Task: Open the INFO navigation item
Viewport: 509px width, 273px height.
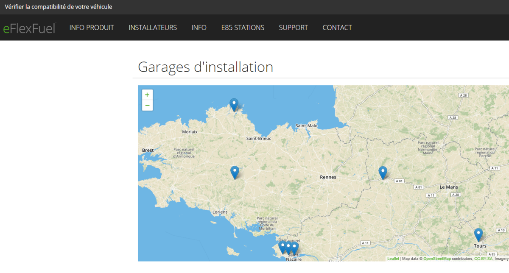Action: pyautogui.click(x=199, y=28)
